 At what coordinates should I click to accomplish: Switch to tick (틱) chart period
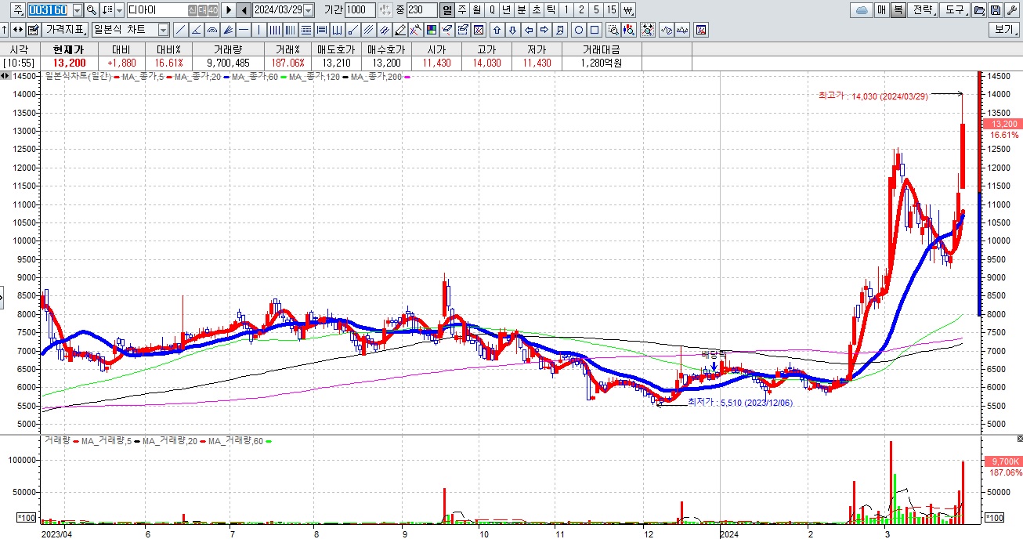pos(551,10)
